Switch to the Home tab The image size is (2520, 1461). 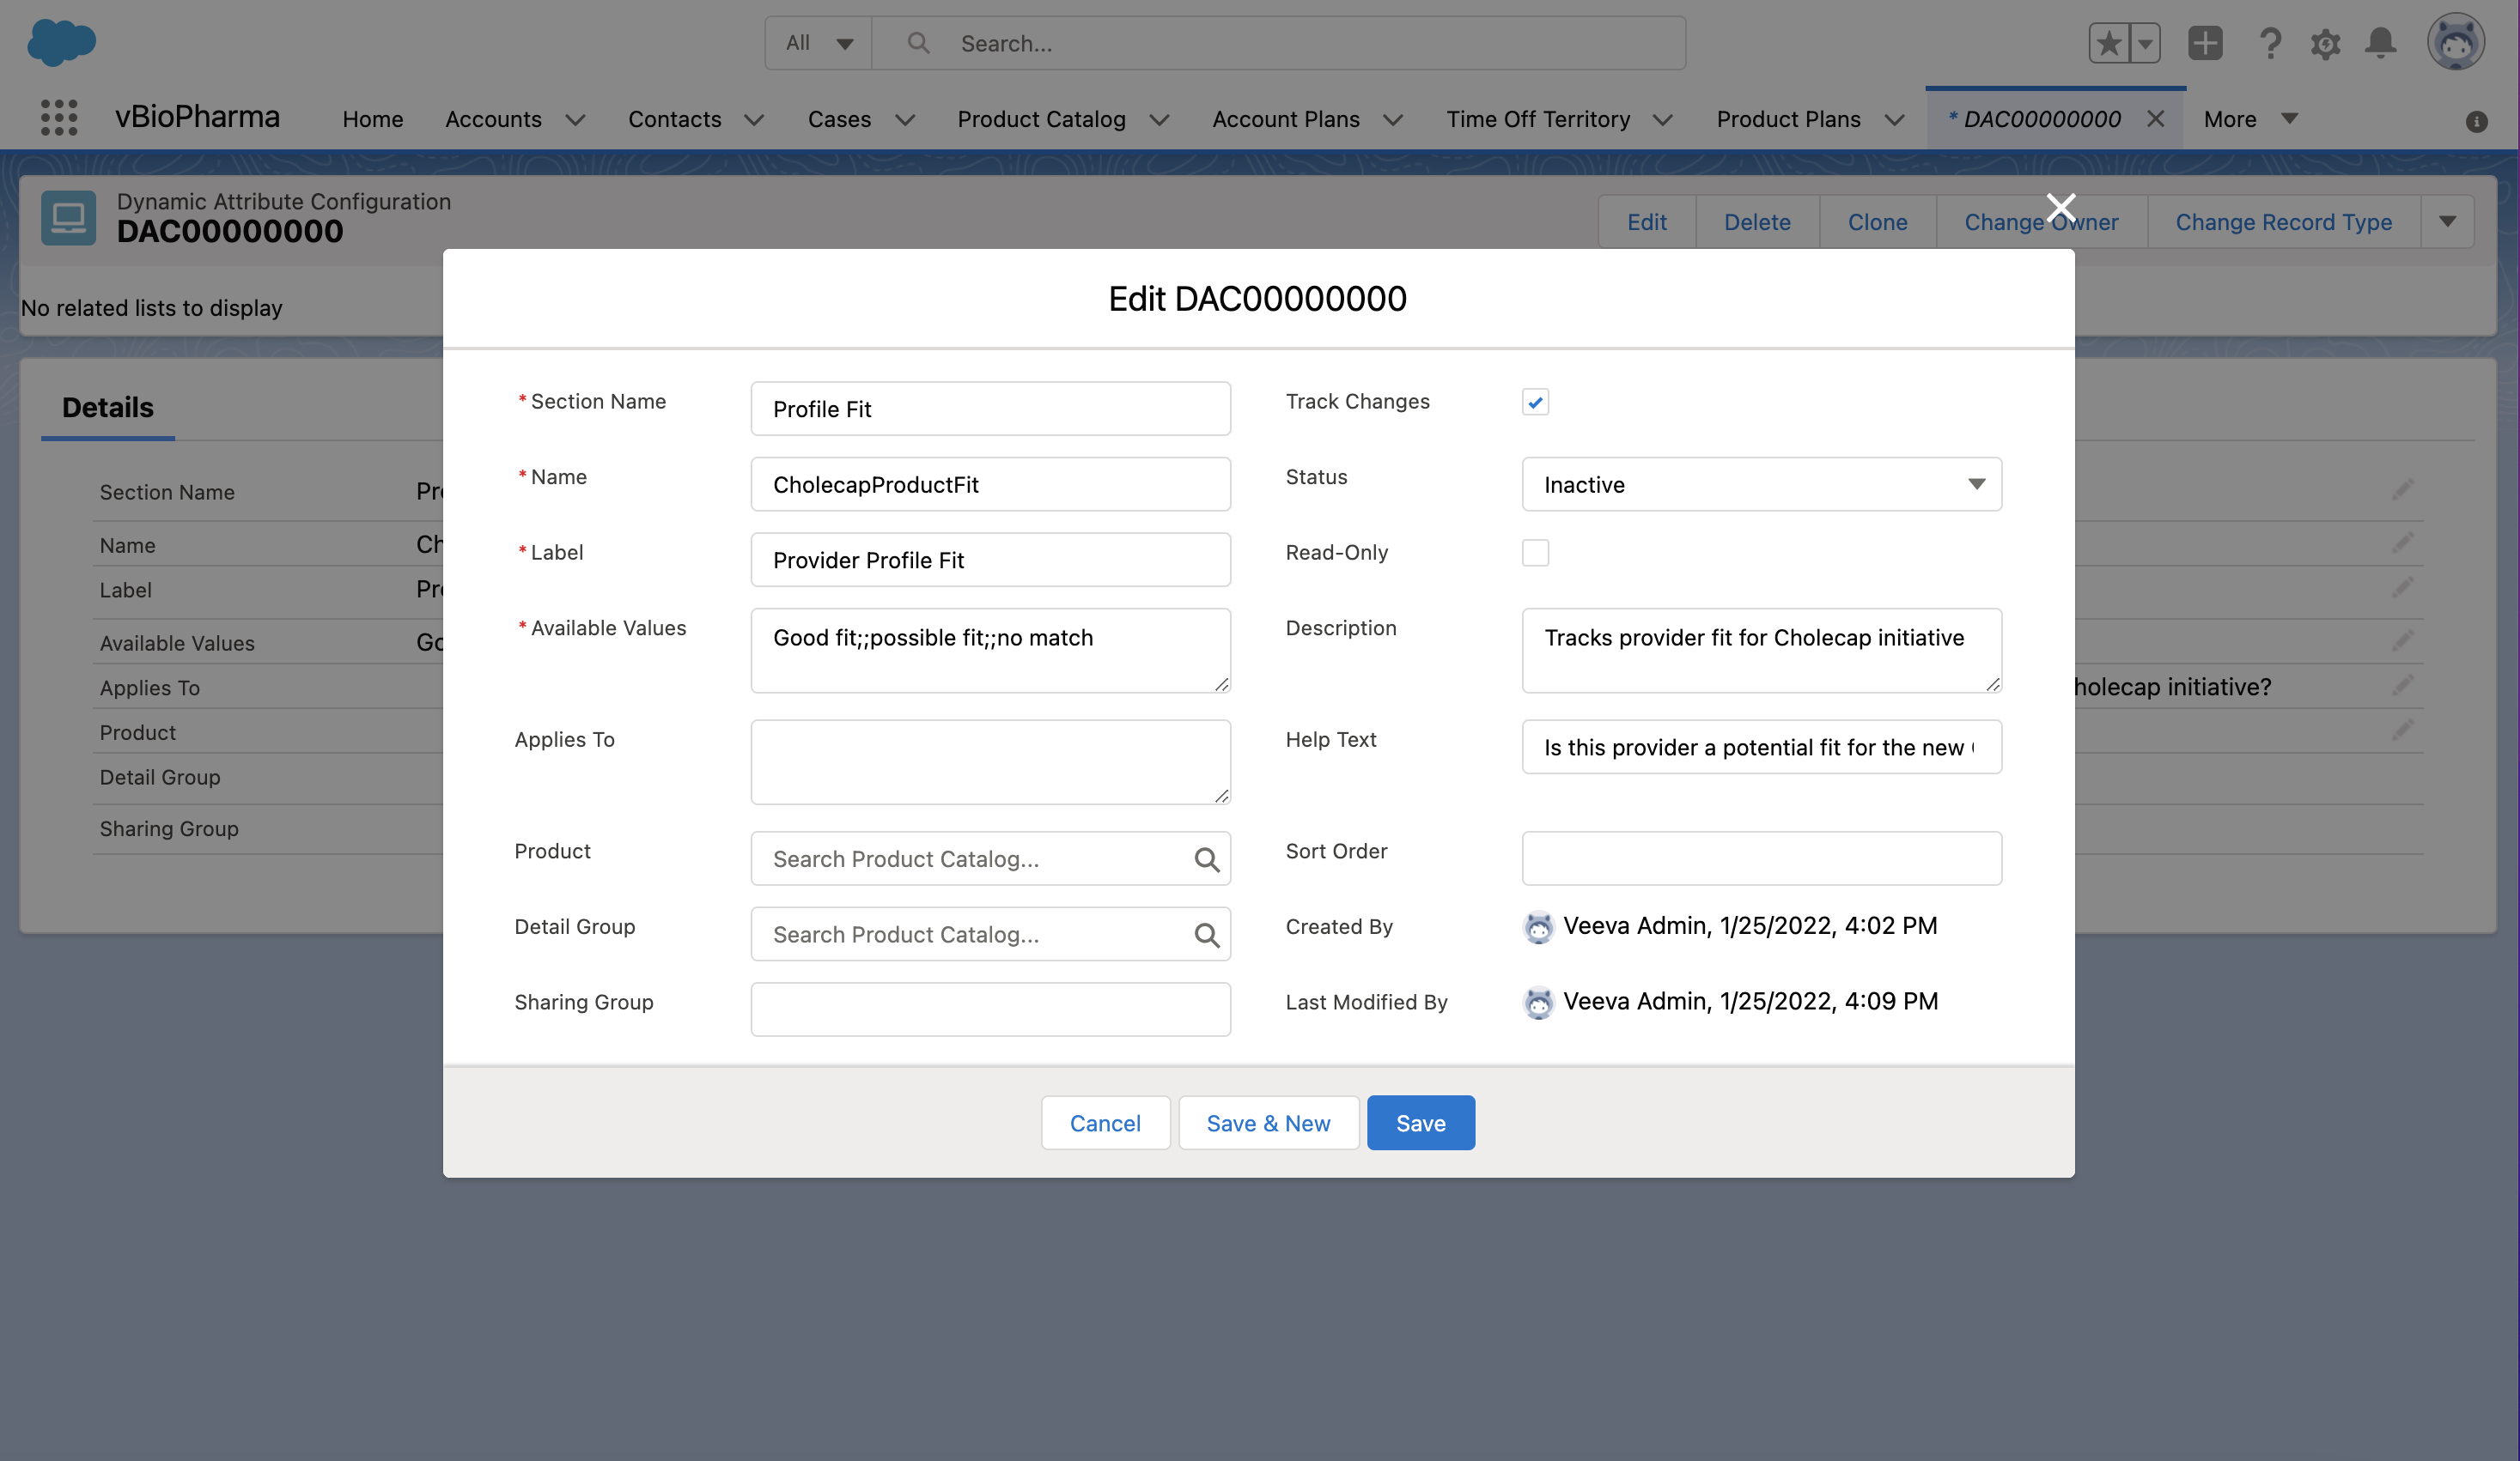point(372,119)
